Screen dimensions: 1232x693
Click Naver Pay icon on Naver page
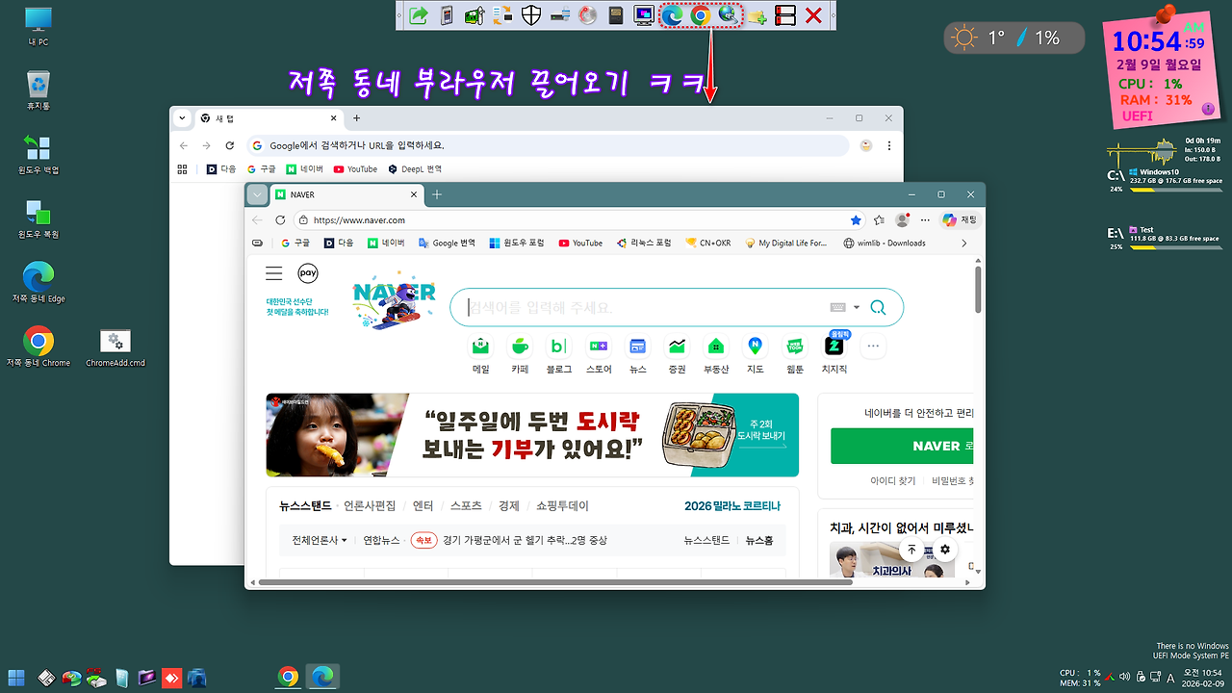point(308,273)
